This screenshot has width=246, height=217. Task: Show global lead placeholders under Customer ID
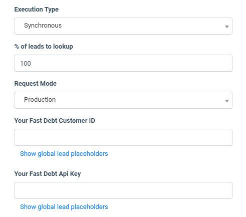tap(64, 154)
